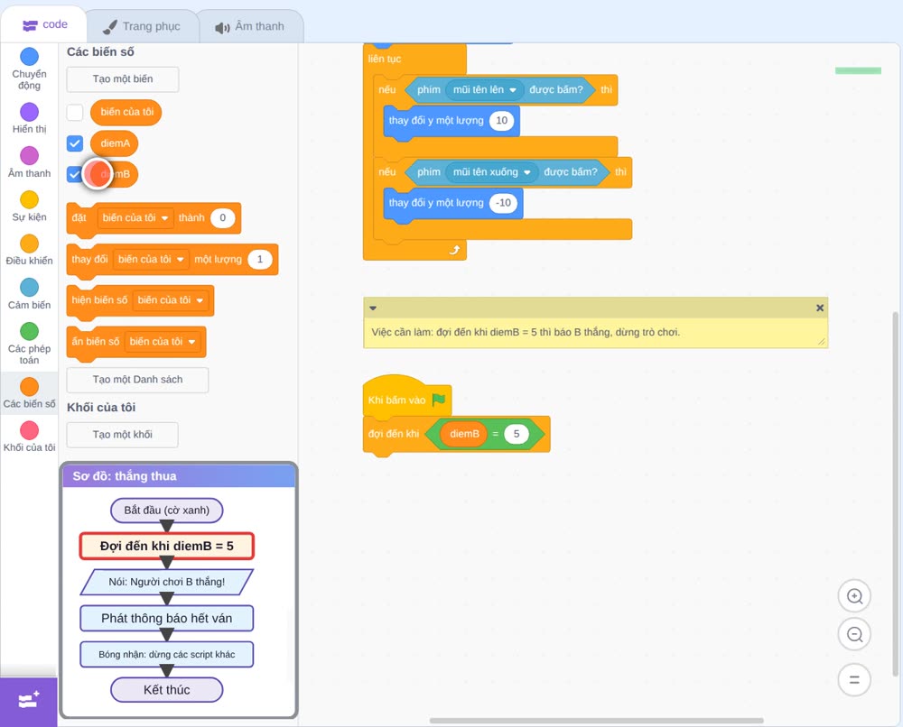The image size is (903, 727).
Task: Click the value 5 in the equals block
Action: [516, 434]
